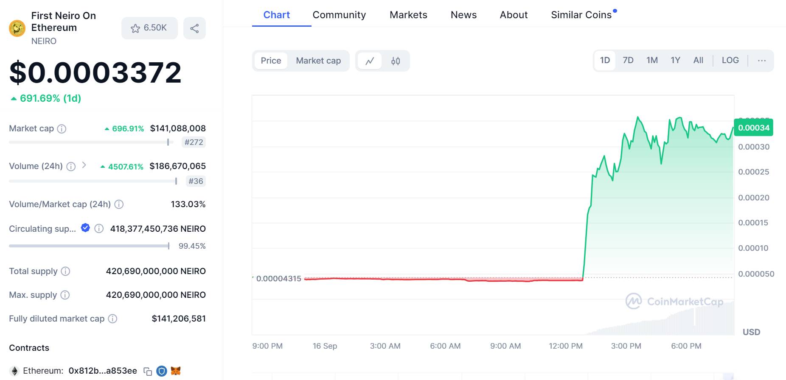786x380 pixels.
Task: Open the chart more options ellipsis
Action: pyautogui.click(x=762, y=61)
